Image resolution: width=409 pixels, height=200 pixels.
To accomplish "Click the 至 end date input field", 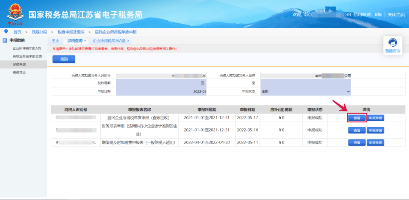I will [x=306, y=83].
